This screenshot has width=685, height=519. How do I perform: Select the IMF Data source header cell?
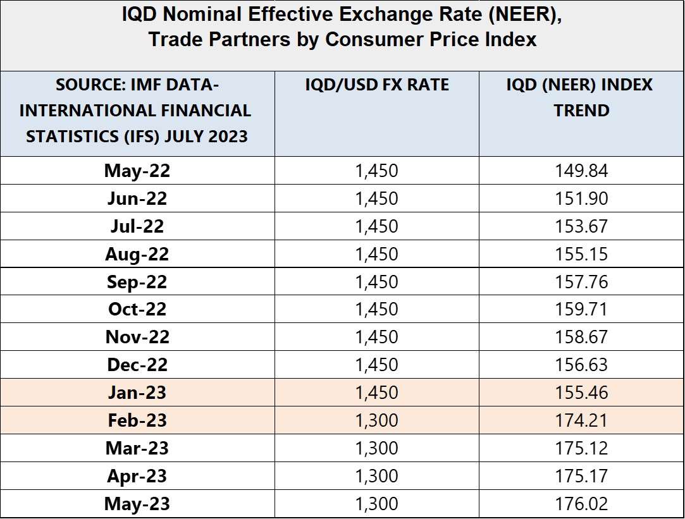135,111
